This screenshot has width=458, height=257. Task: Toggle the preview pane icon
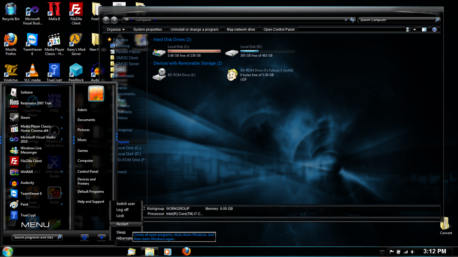[424, 30]
